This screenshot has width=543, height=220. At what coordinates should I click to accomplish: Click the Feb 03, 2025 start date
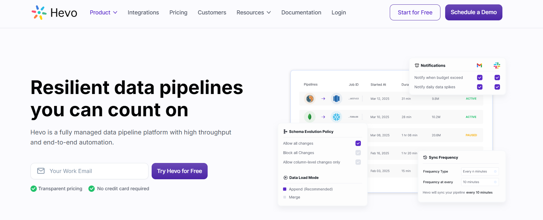tap(380, 171)
